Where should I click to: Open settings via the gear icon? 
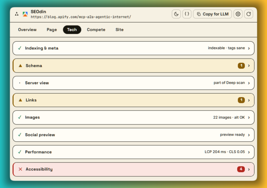[238, 14]
